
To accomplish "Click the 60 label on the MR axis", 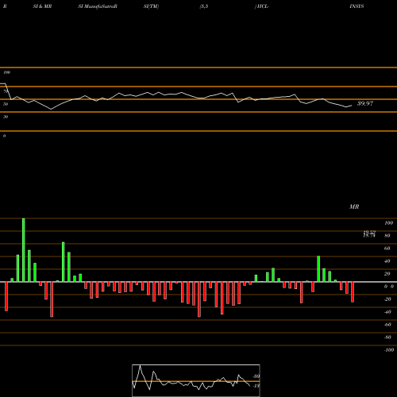I will [x=387, y=249].
